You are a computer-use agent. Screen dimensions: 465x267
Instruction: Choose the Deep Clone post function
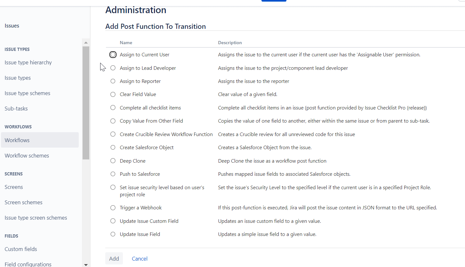point(113,161)
